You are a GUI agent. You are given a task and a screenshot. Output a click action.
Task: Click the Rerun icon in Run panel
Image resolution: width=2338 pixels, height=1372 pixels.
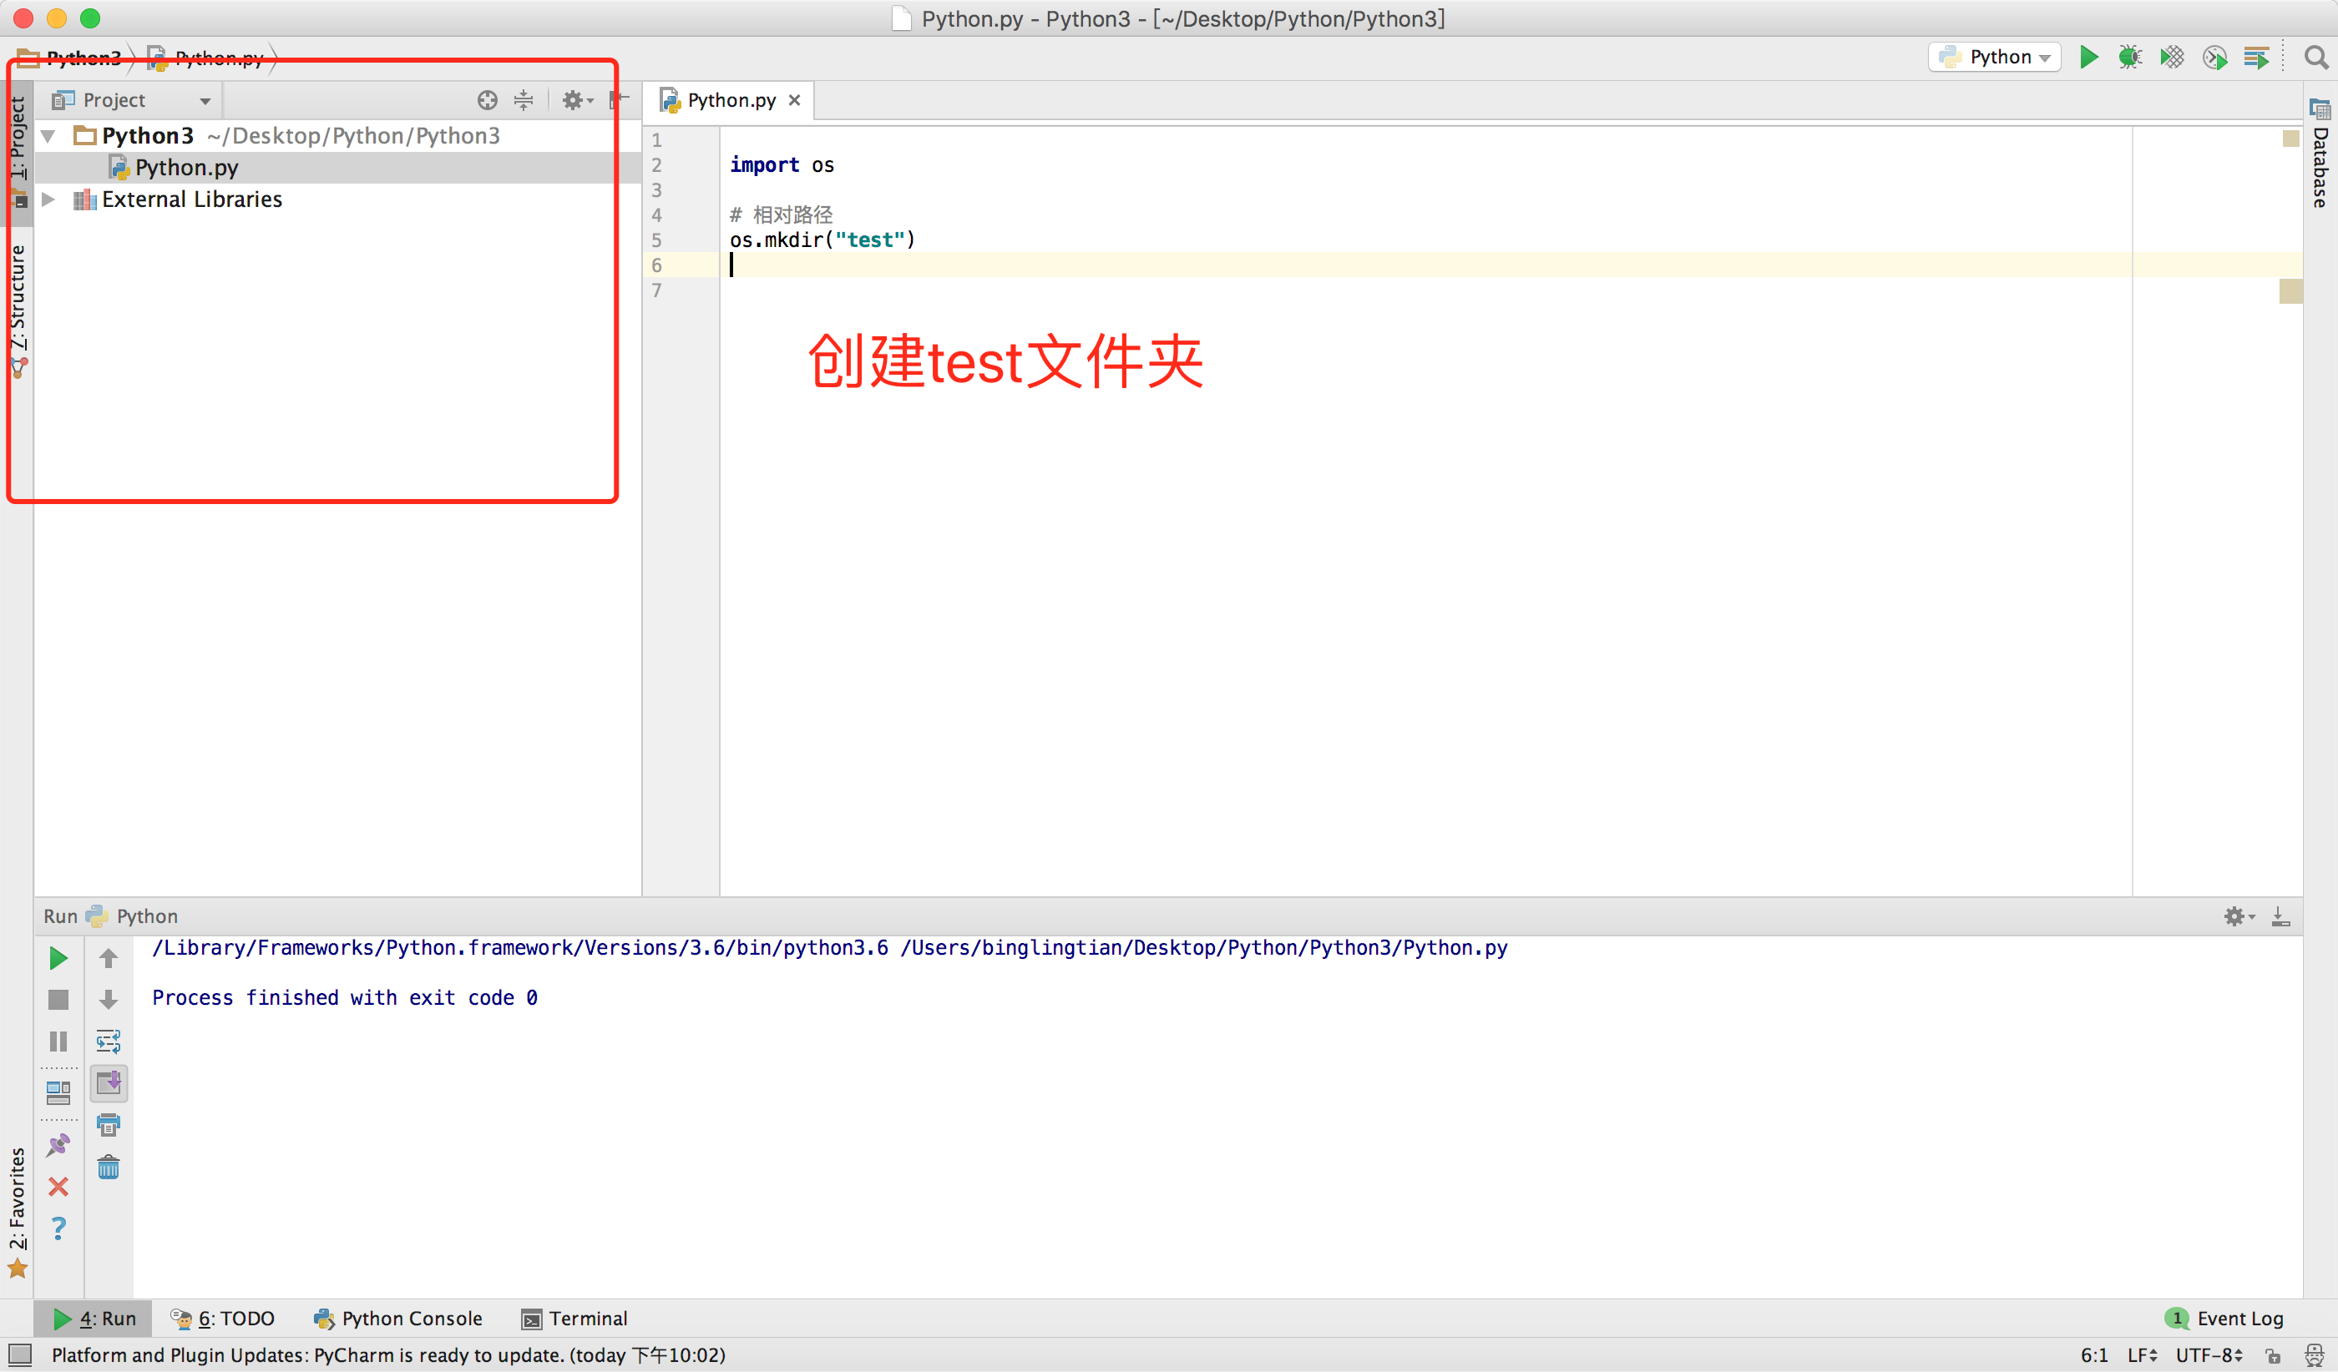pyautogui.click(x=58, y=957)
